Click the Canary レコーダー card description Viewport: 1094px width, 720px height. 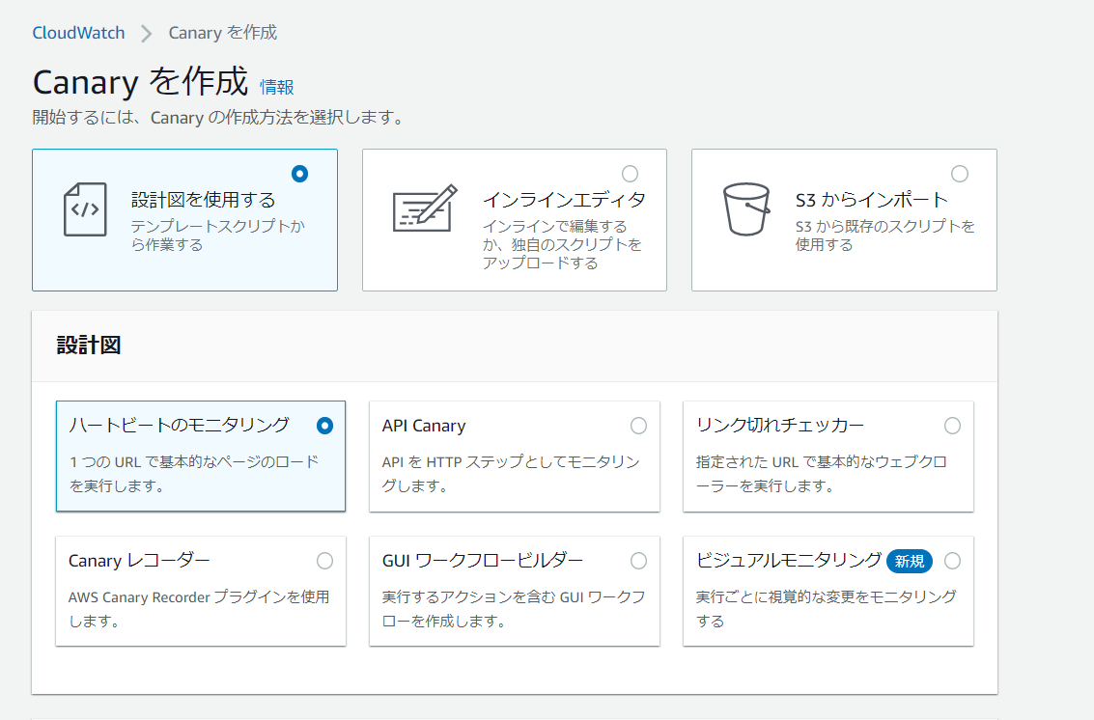(198, 608)
